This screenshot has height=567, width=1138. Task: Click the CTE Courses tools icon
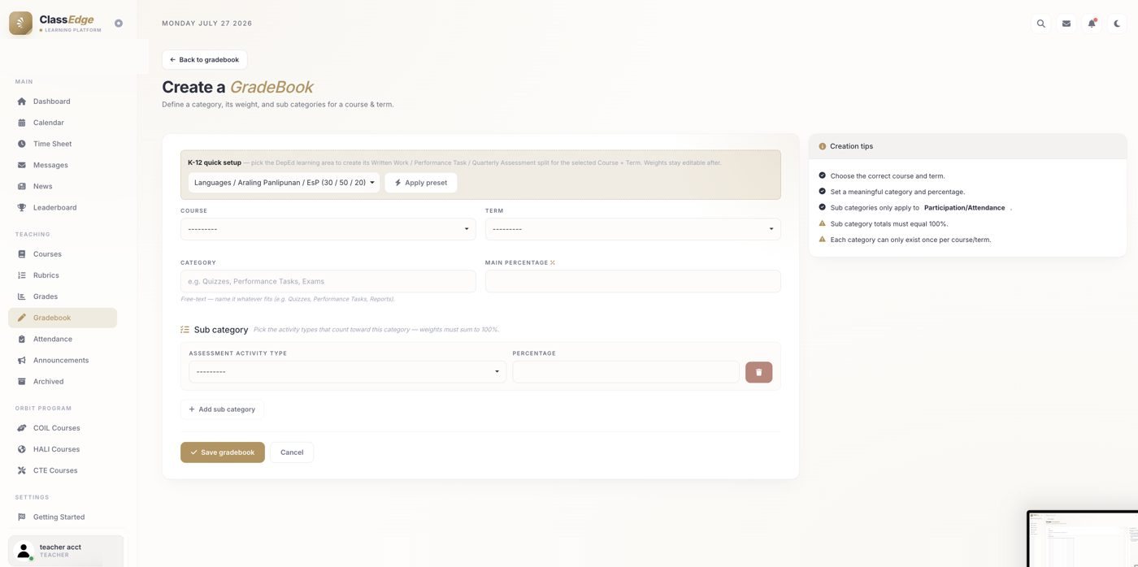(22, 470)
